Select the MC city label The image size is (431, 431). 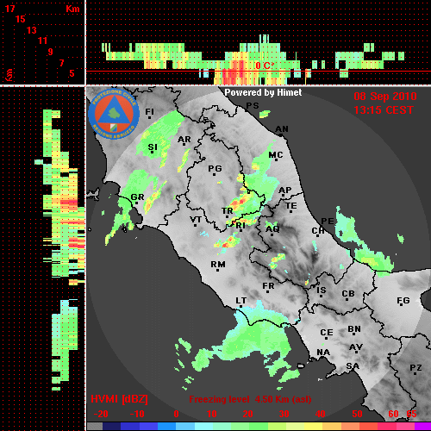[276, 155]
